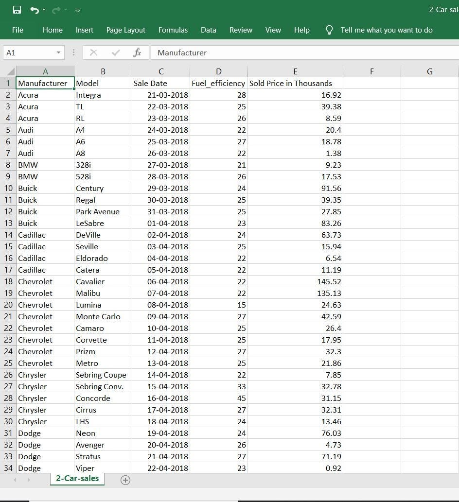Image resolution: width=459 pixels, height=502 pixels.
Task: Open the Help tab
Action: [302, 30]
